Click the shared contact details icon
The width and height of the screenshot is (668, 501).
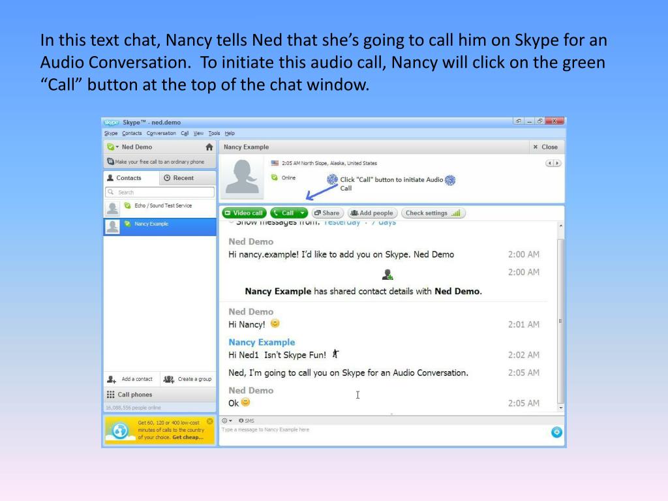[387, 275]
